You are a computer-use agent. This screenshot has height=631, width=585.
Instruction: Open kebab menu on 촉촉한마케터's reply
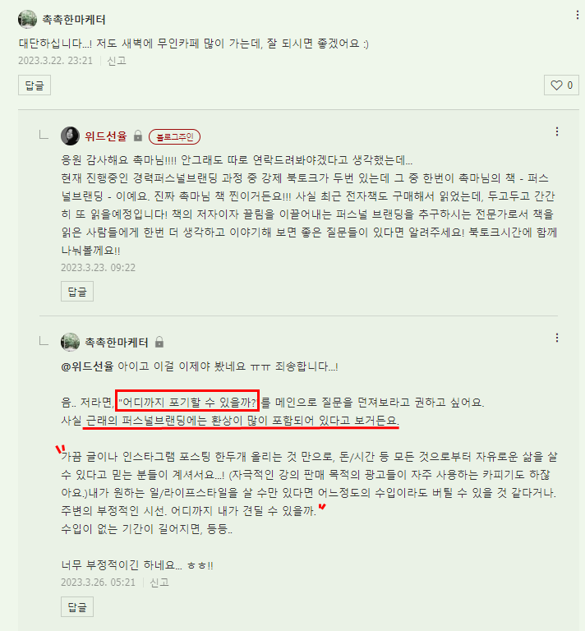[557, 338]
